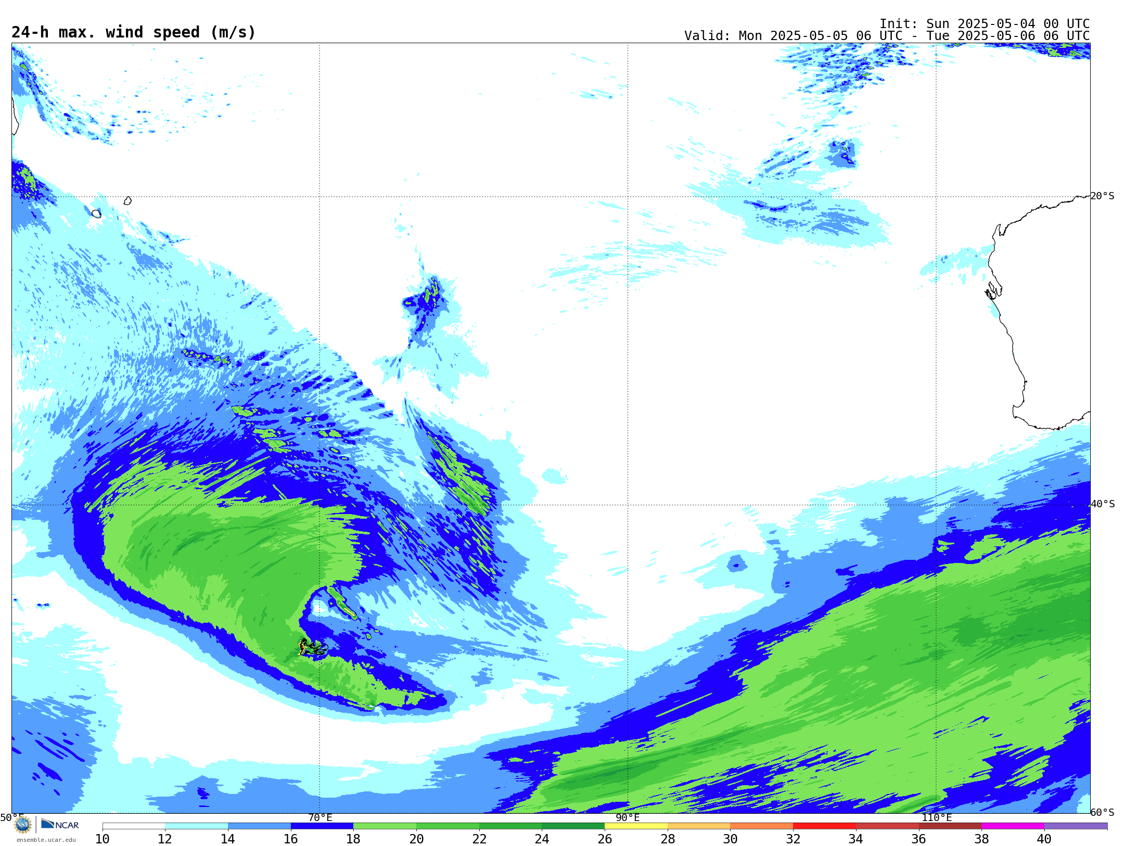Viewport: 1124px width, 846px height.
Task: Click the 90°E longitude label
Action: coord(628,817)
